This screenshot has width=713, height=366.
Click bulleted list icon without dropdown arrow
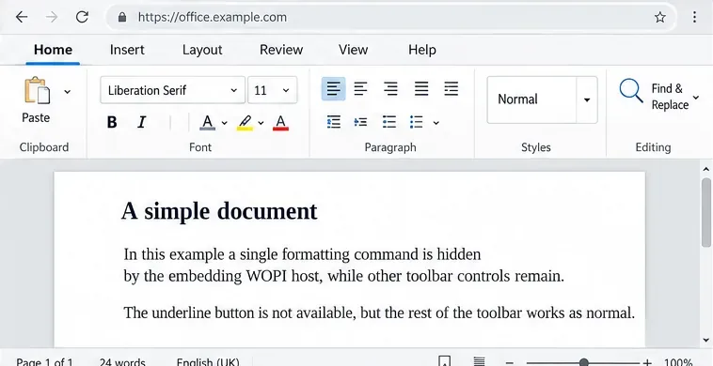[x=388, y=122]
